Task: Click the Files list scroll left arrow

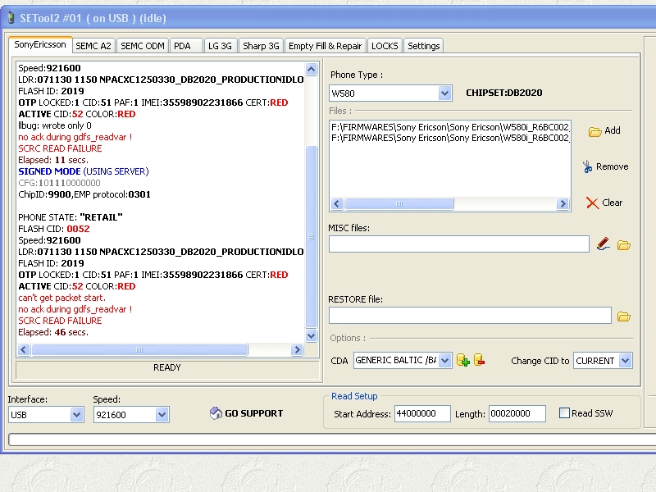Action: coord(337,203)
